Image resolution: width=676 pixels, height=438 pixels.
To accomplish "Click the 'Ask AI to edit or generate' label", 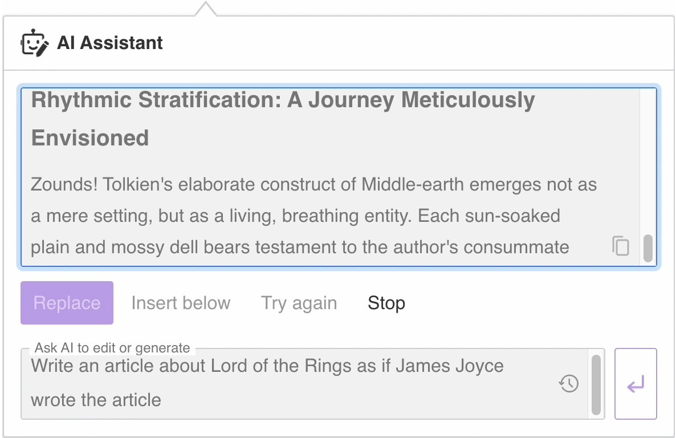I will pyautogui.click(x=112, y=348).
